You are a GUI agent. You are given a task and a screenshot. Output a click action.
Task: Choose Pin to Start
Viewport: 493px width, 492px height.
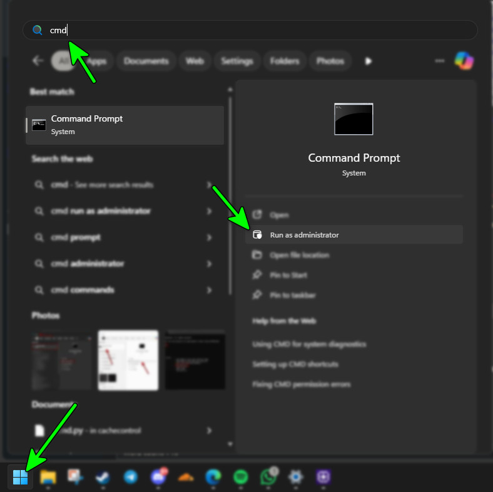353,275
